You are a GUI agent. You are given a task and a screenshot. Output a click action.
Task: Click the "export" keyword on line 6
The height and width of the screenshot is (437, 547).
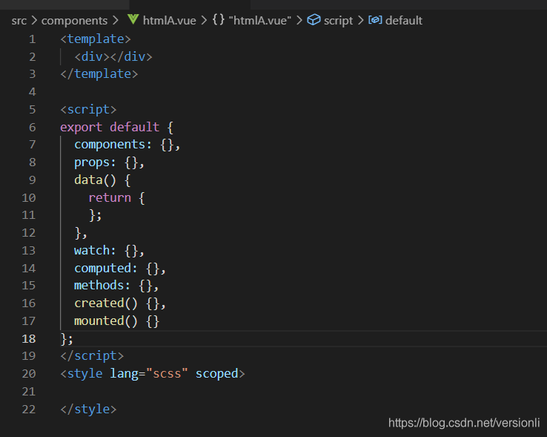(82, 127)
